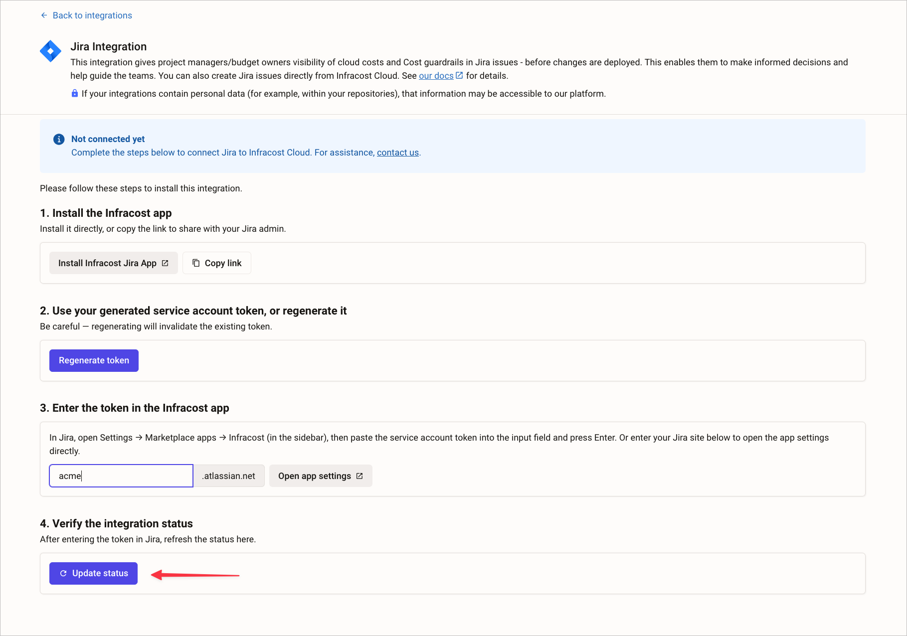Click external icon on Install Infracost Jira App
This screenshot has height=636, width=907.
coord(165,263)
